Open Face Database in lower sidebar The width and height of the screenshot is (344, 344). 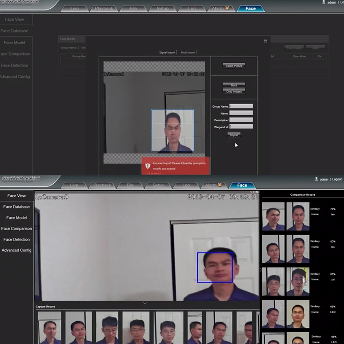pos(17,207)
